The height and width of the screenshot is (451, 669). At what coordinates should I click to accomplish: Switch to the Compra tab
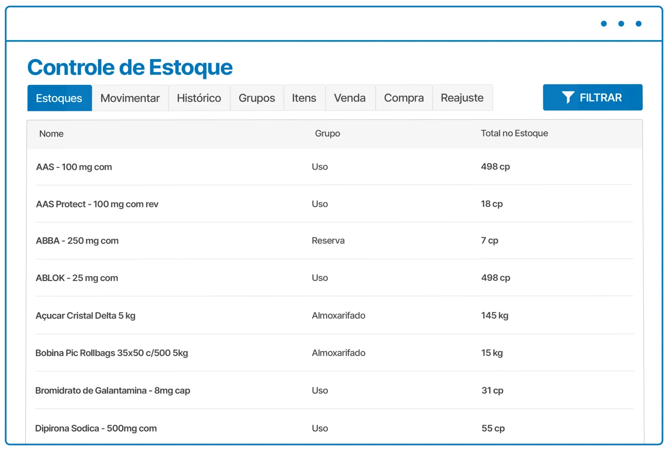pyautogui.click(x=404, y=98)
